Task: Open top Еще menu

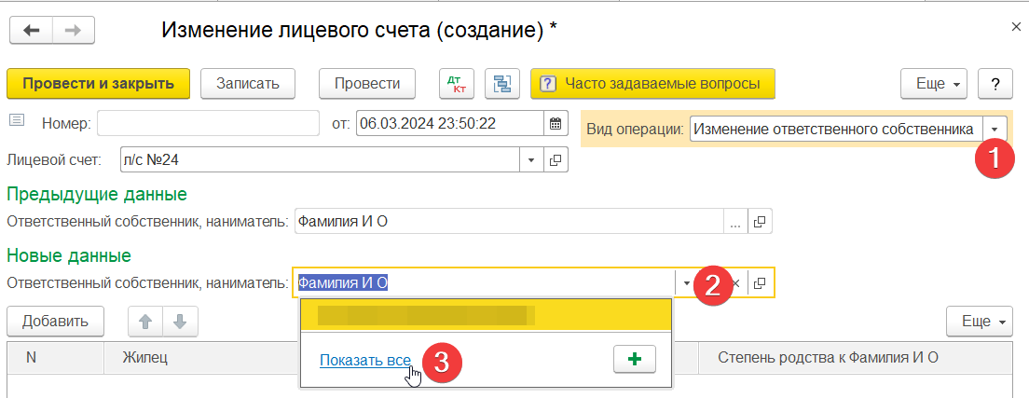Action: [935, 83]
